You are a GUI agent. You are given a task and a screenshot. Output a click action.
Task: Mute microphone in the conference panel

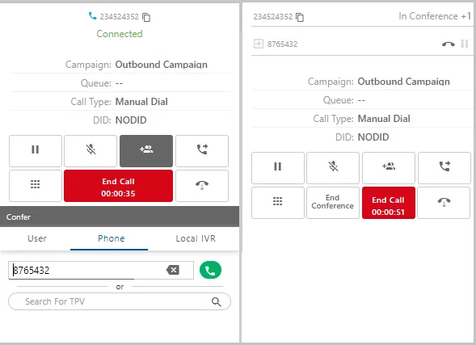pos(333,168)
